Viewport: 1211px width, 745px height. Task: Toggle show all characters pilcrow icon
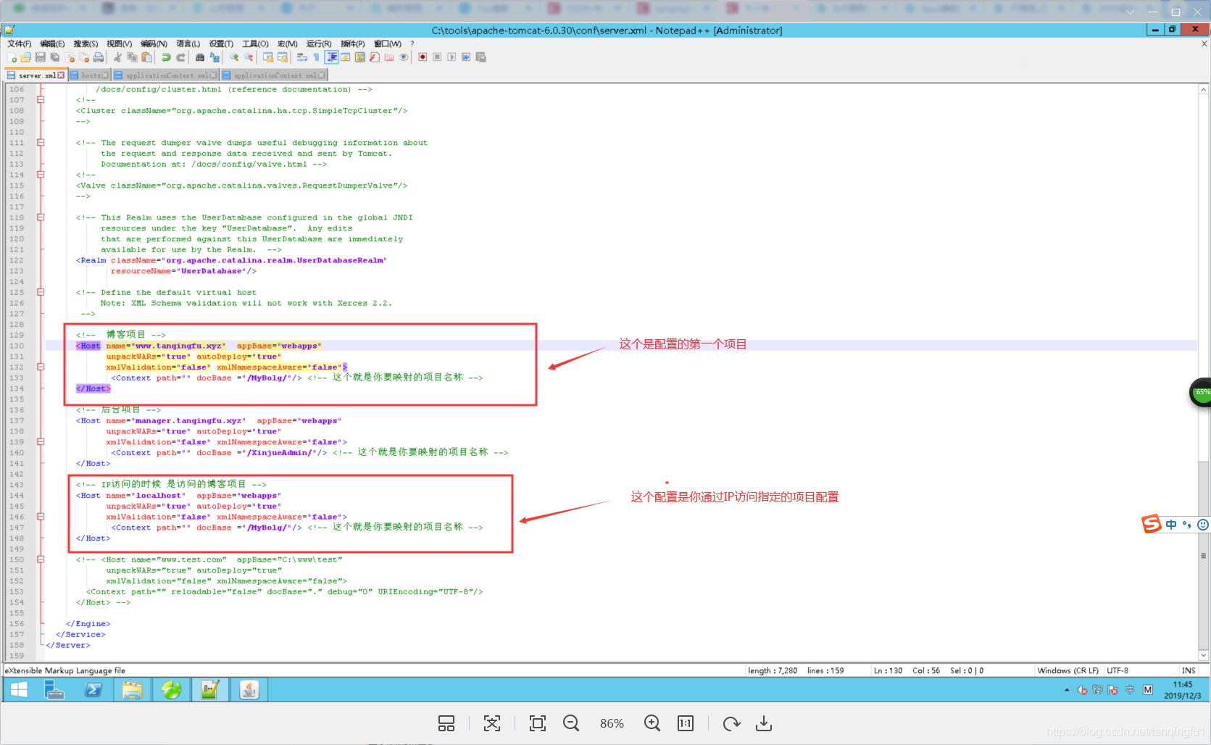pos(316,57)
